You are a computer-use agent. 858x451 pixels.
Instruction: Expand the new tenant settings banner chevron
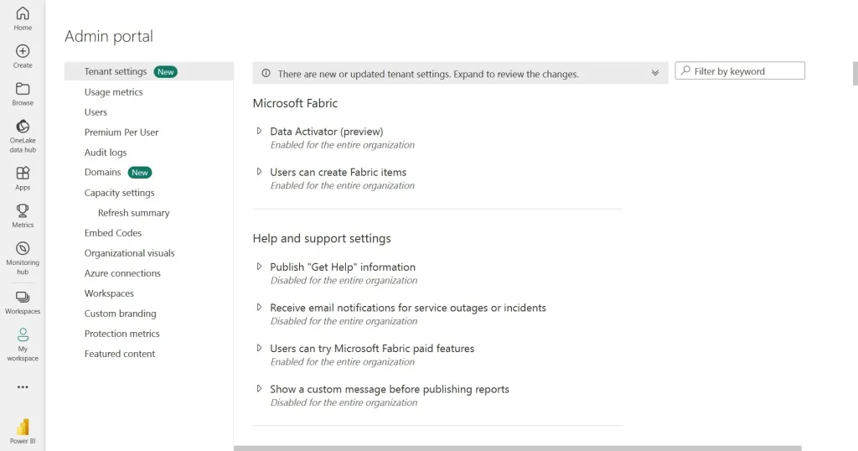(655, 73)
